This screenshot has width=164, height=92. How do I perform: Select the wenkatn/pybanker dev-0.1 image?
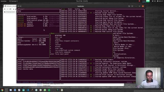coord(32,45)
